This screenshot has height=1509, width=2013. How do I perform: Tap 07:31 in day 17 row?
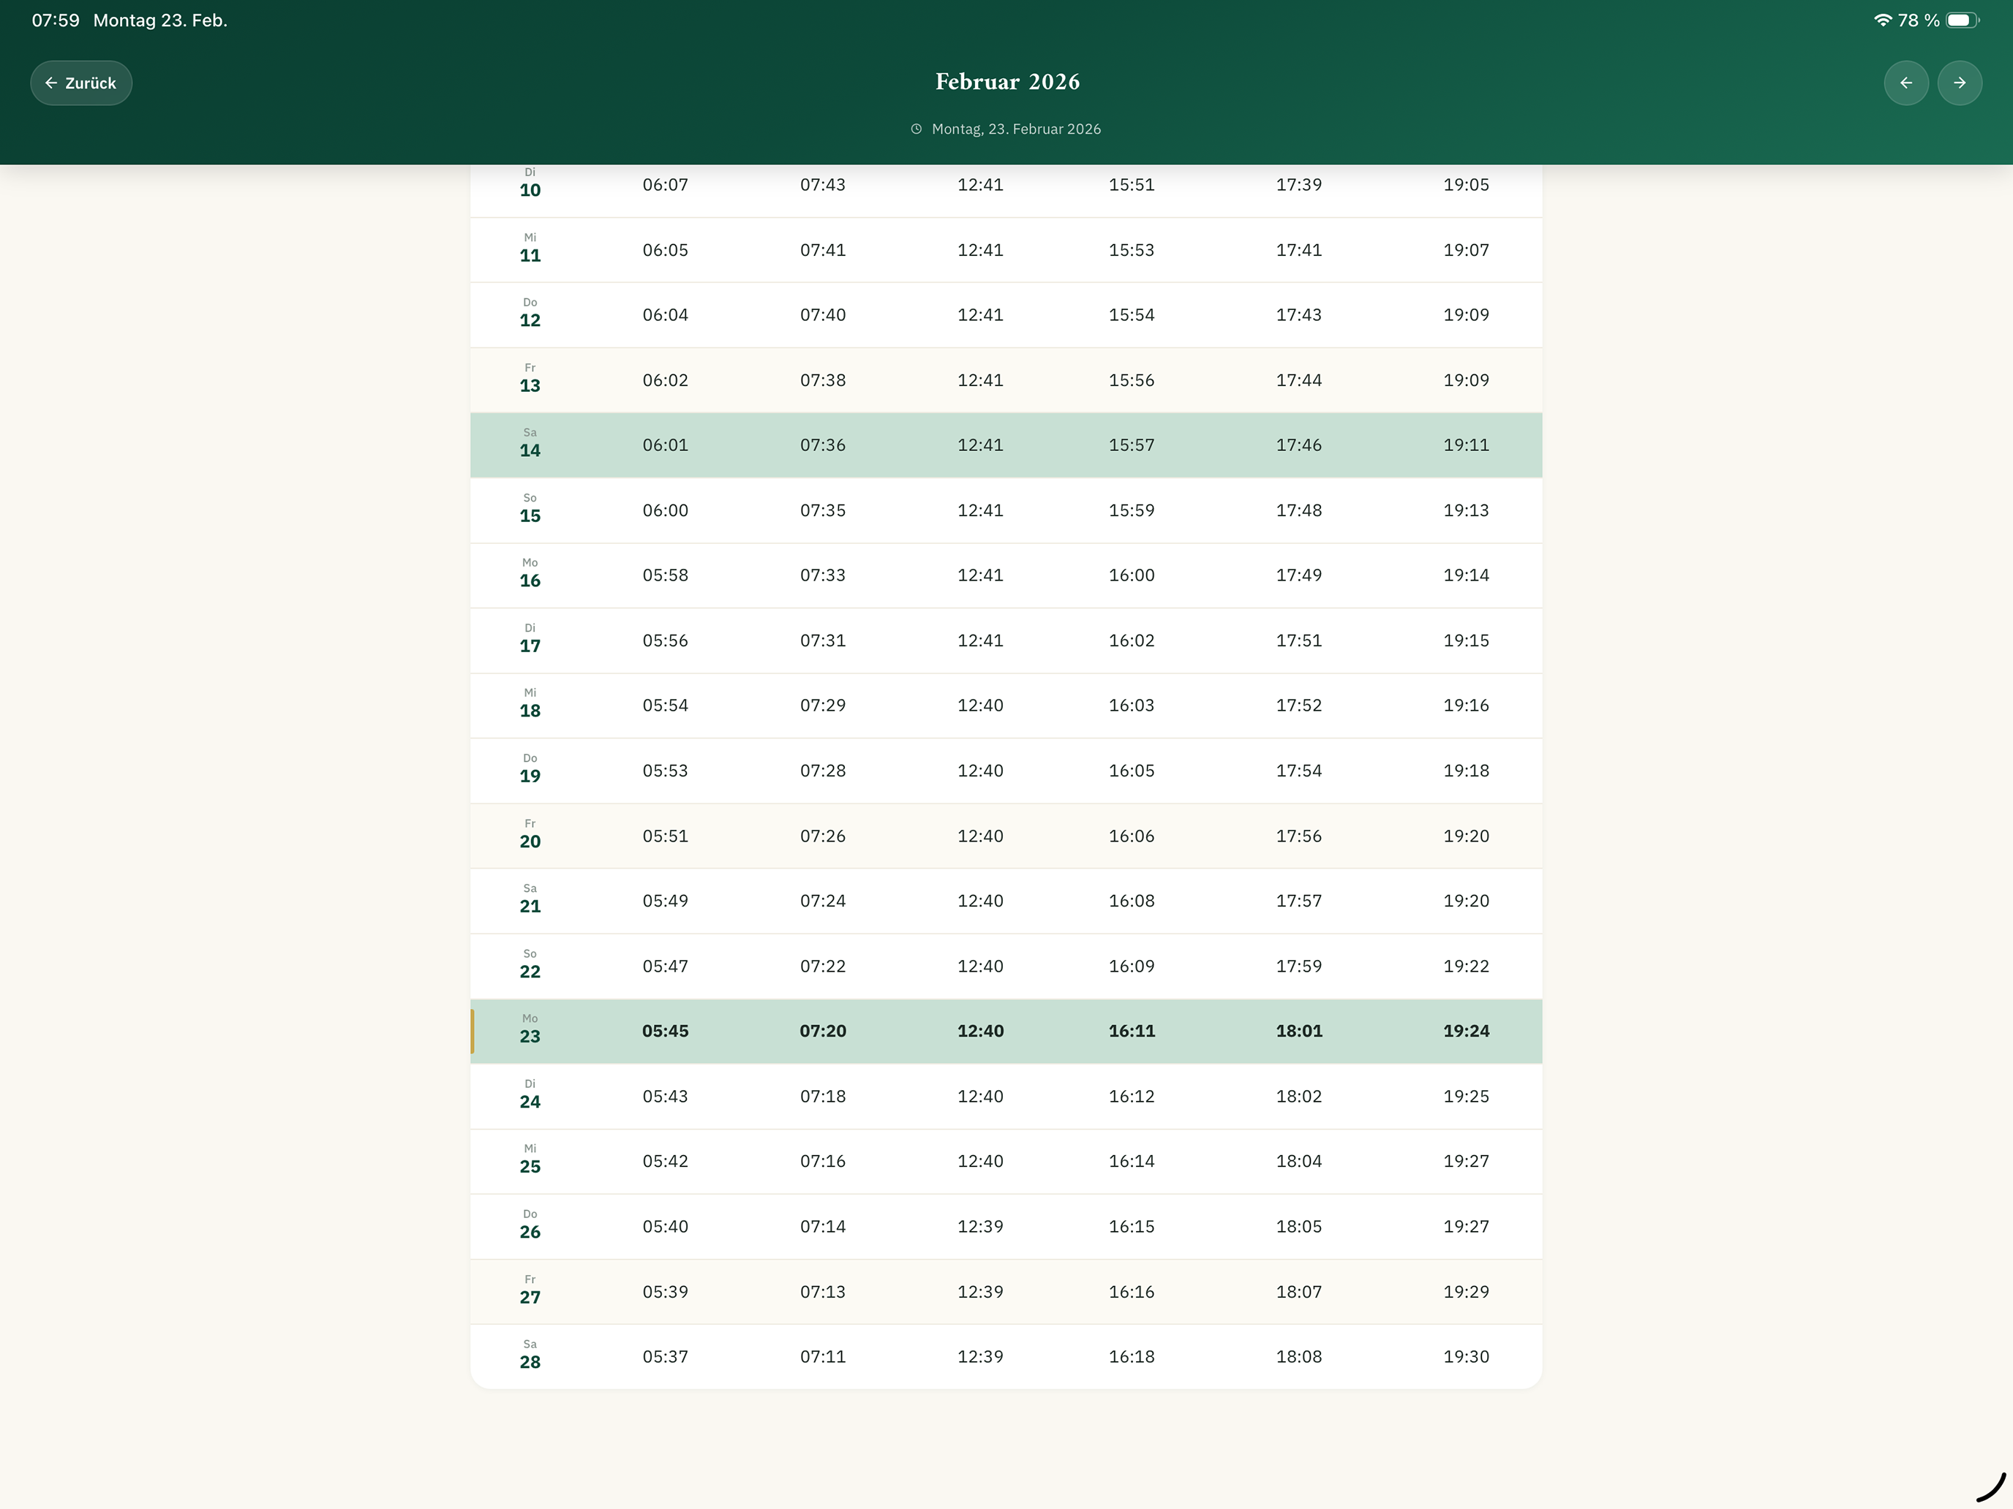pos(823,640)
